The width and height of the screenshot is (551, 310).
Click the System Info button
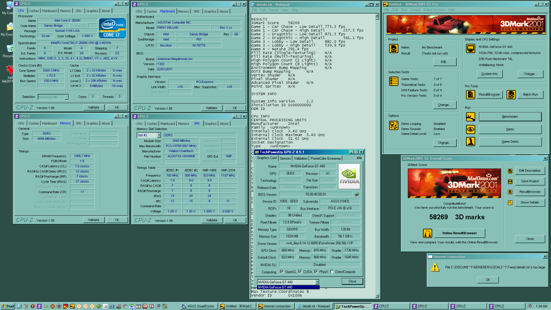click(x=489, y=74)
